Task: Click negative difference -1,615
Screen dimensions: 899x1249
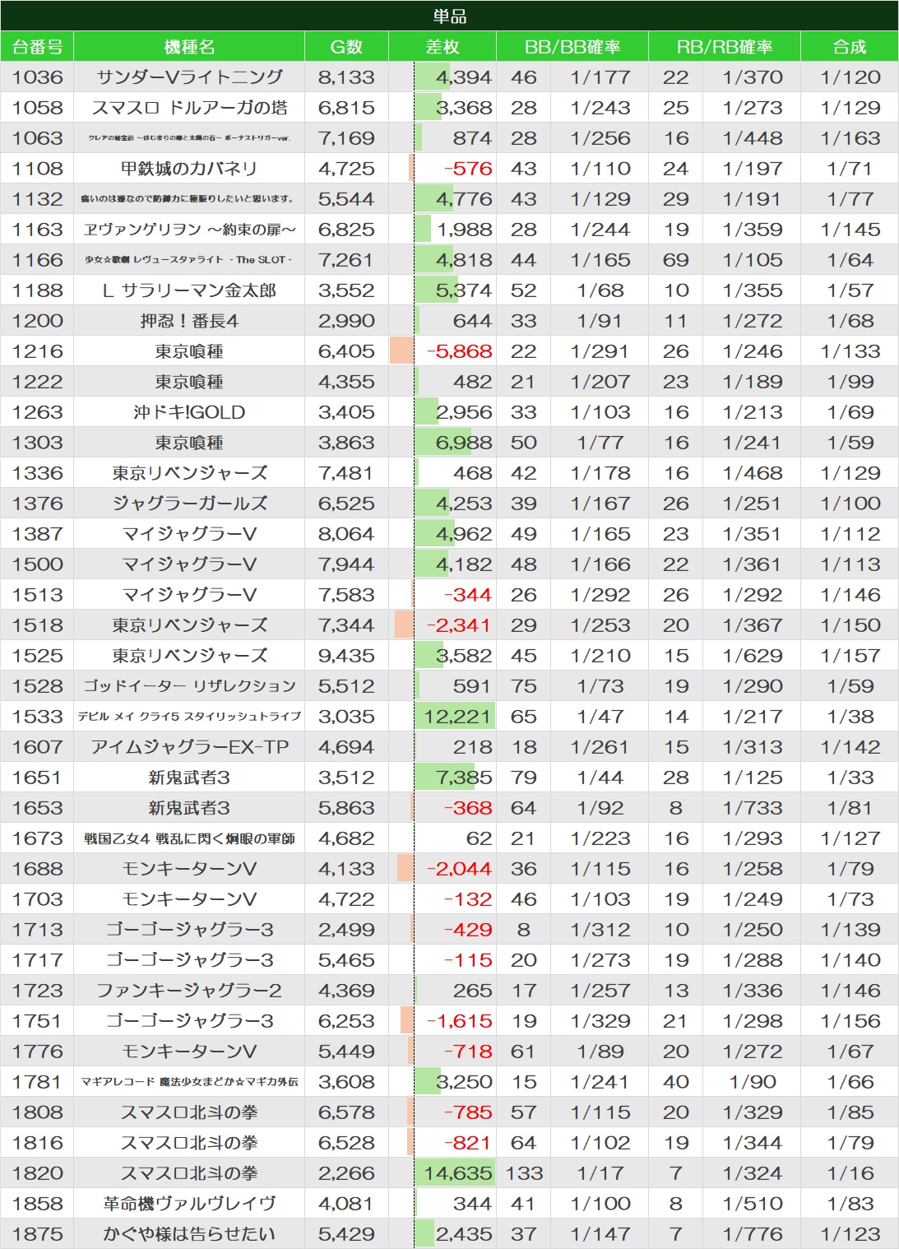Action: click(459, 1021)
